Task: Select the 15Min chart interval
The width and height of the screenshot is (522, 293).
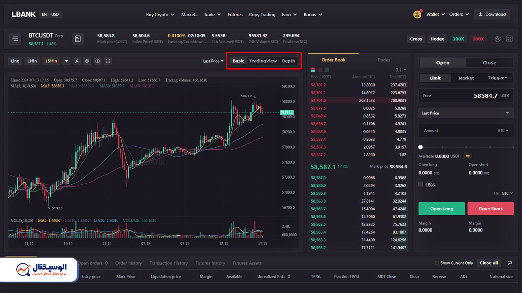Action: 51,61
